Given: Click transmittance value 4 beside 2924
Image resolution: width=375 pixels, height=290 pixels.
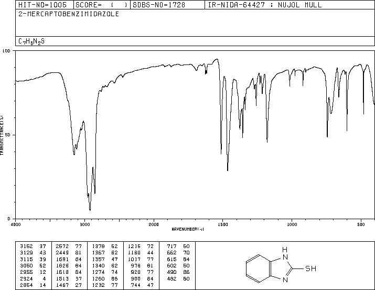Looking at the screenshot, I should pos(44,278).
